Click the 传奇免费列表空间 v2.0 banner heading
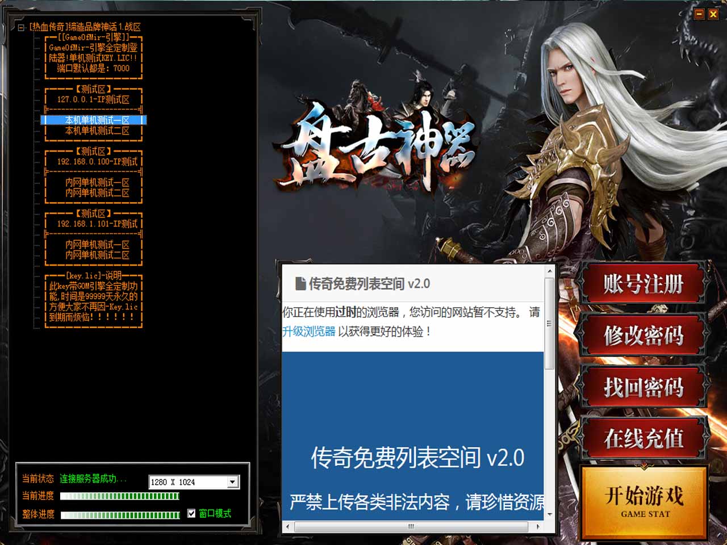The height and width of the screenshot is (545, 727). click(417, 458)
